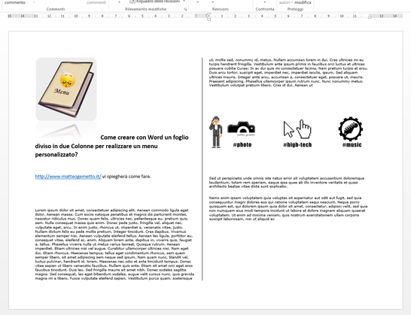Click the #music caption text

pyautogui.click(x=352, y=145)
